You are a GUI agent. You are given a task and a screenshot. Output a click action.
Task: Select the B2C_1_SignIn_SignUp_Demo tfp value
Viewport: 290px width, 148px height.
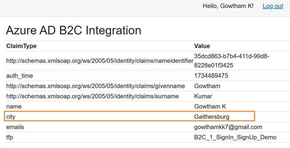(x=235, y=137)
